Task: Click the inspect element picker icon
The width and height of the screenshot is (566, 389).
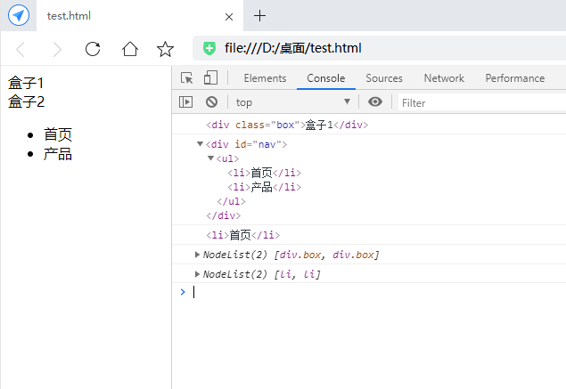Action: pos(187,78)
